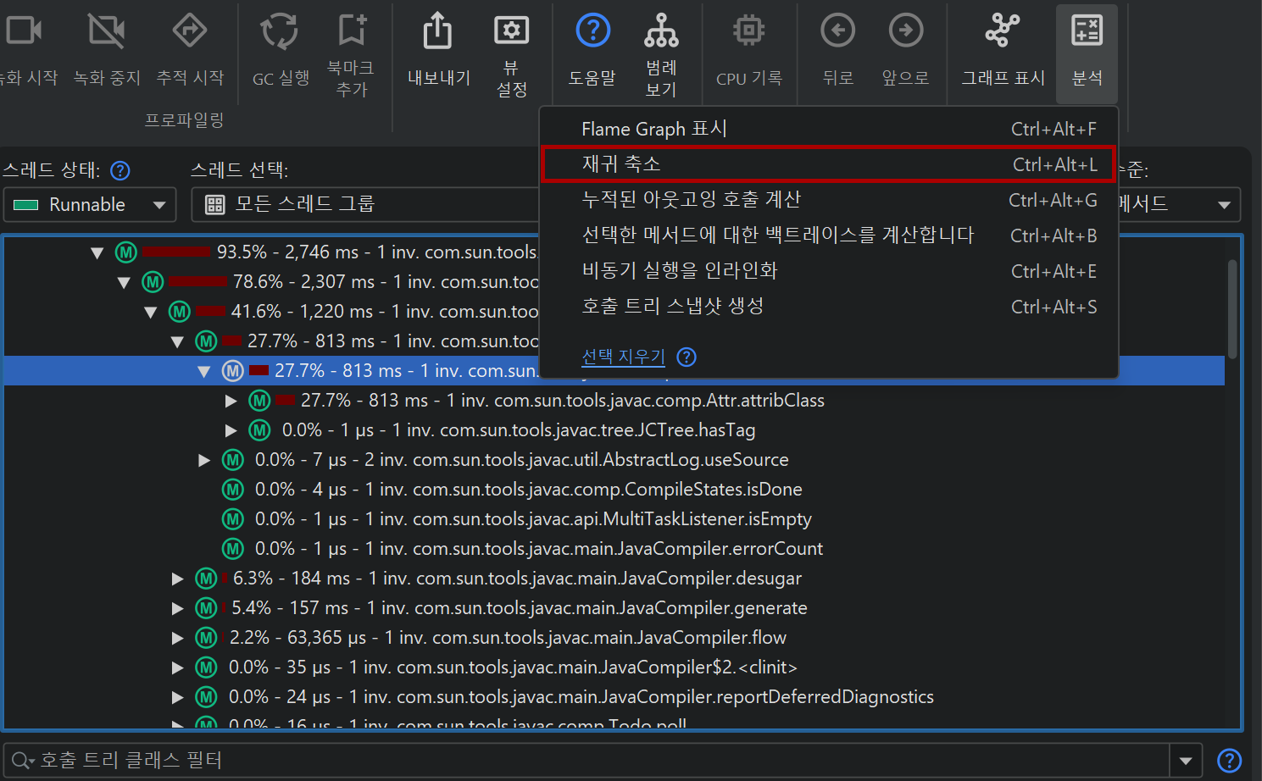Click the 그래프 표시 graph icon
Image resolution: width=1262 pixels, height=781 pixels.
tap(1003, 32)
